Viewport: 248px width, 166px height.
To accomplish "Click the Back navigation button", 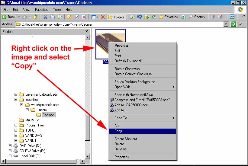I will (x=9, y=17).
